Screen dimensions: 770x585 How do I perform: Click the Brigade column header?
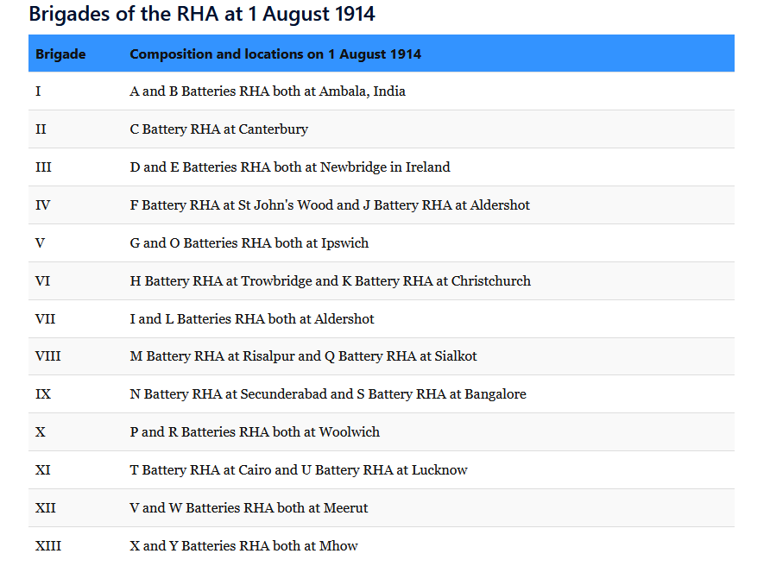coord(60,53)
